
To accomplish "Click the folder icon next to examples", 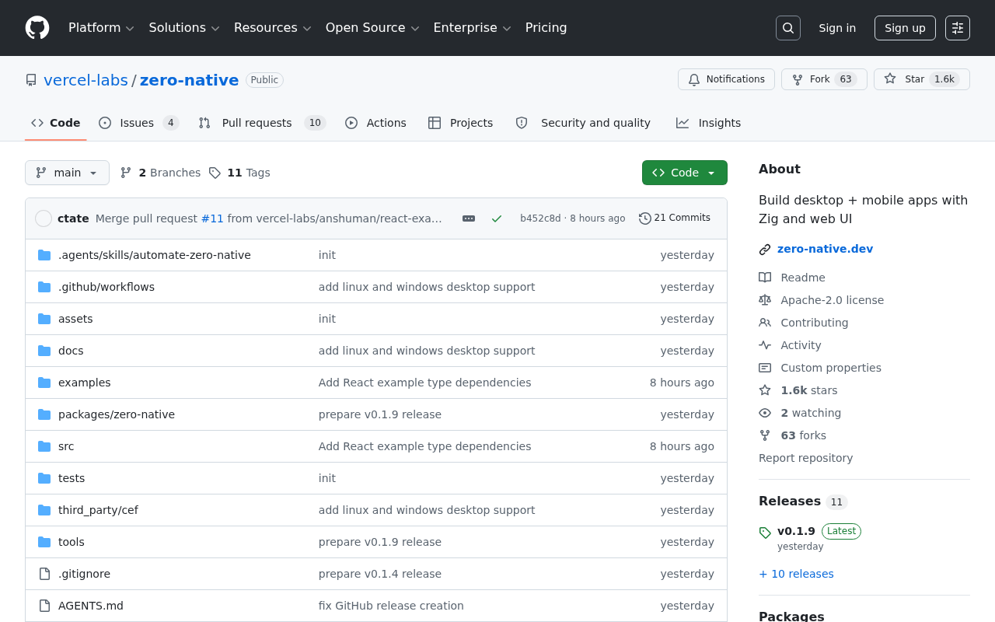I will 44,383.
